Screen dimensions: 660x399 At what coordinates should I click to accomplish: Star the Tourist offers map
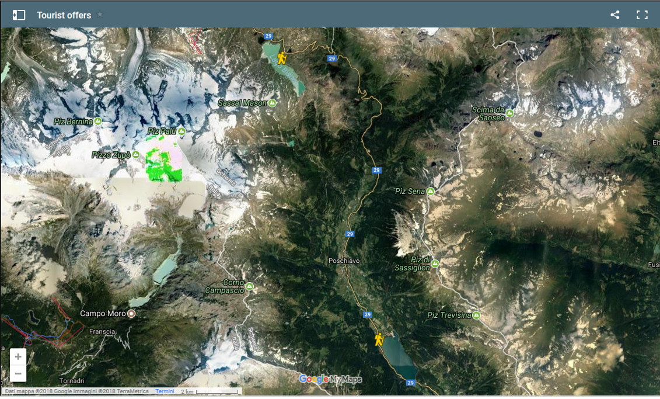[x=100, y=15]
